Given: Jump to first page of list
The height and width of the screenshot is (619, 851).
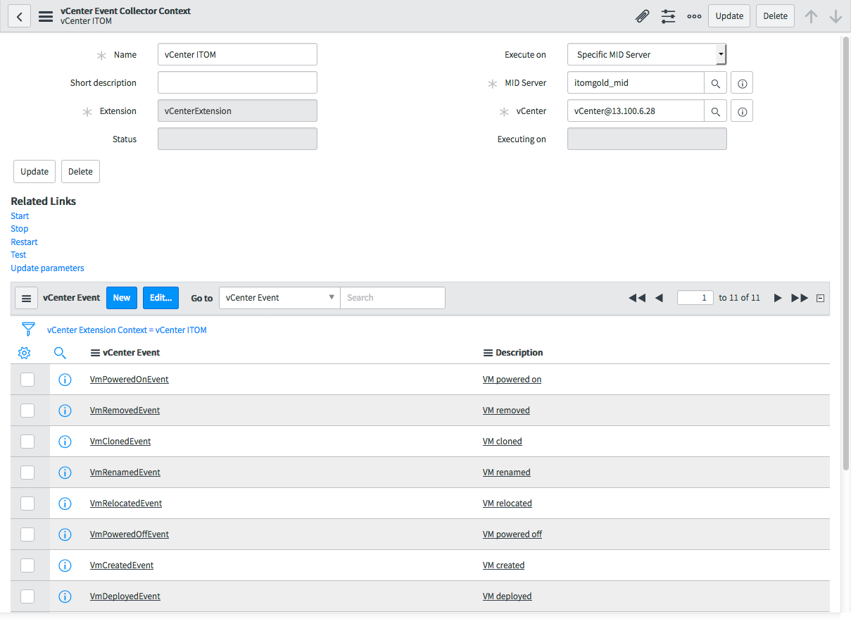Looking at the screenshot, I should pos(637,298).
